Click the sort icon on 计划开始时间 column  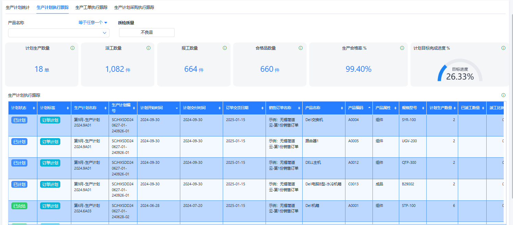[x=176, y=108]
